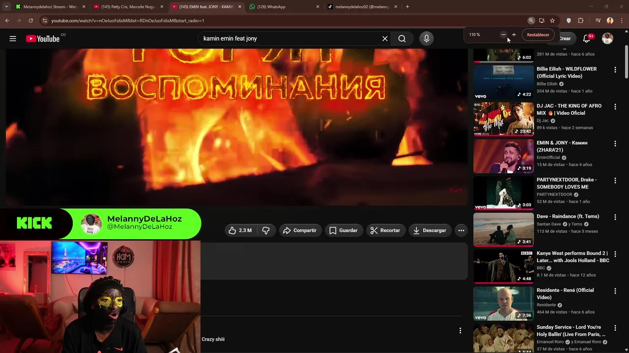Click in the YouTube search field
Image resolution: width=629 pixels, height=353 pixels.
tap(290, 38)
